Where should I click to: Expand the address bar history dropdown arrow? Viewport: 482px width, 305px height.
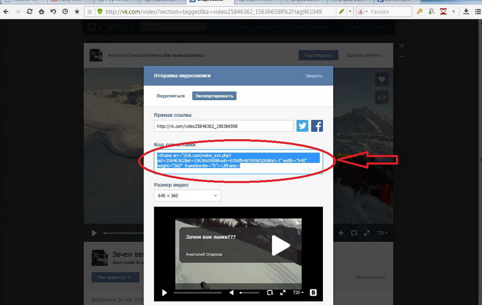click(x=350, y=11)
